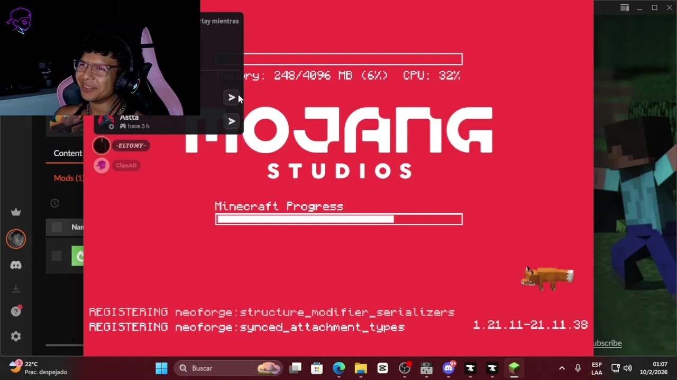The width and height of the screenshot is (677, 380).
Task: Click the arrow button beside Astta
Action: click(231, 121)
